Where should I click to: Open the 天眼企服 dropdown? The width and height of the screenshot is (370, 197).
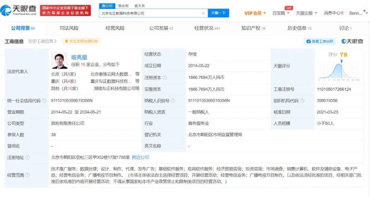pyautogui.click(x=307, y=13)
